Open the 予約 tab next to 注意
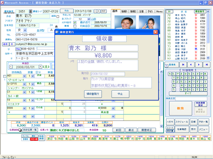The height and width of the screenshot is (159, 213). click(150, 12)
